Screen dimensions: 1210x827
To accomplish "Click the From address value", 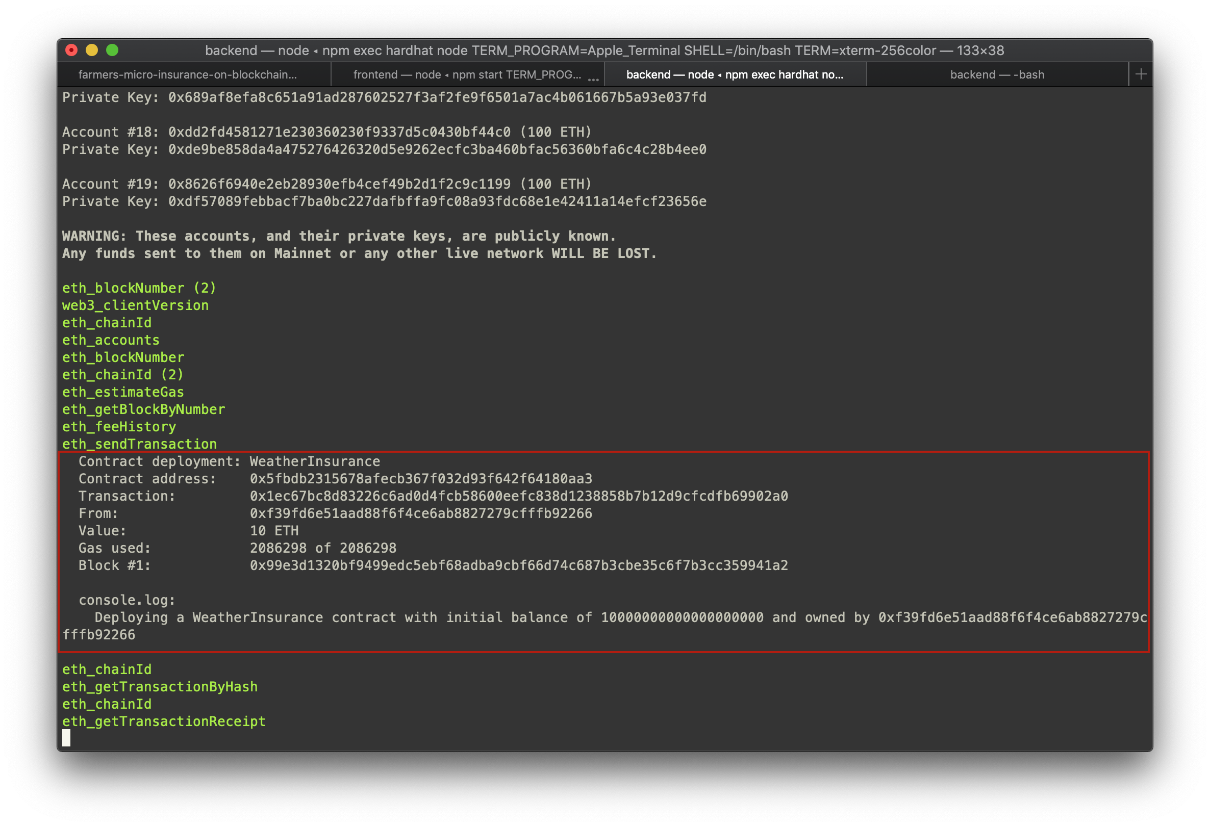I will point(421,513).
